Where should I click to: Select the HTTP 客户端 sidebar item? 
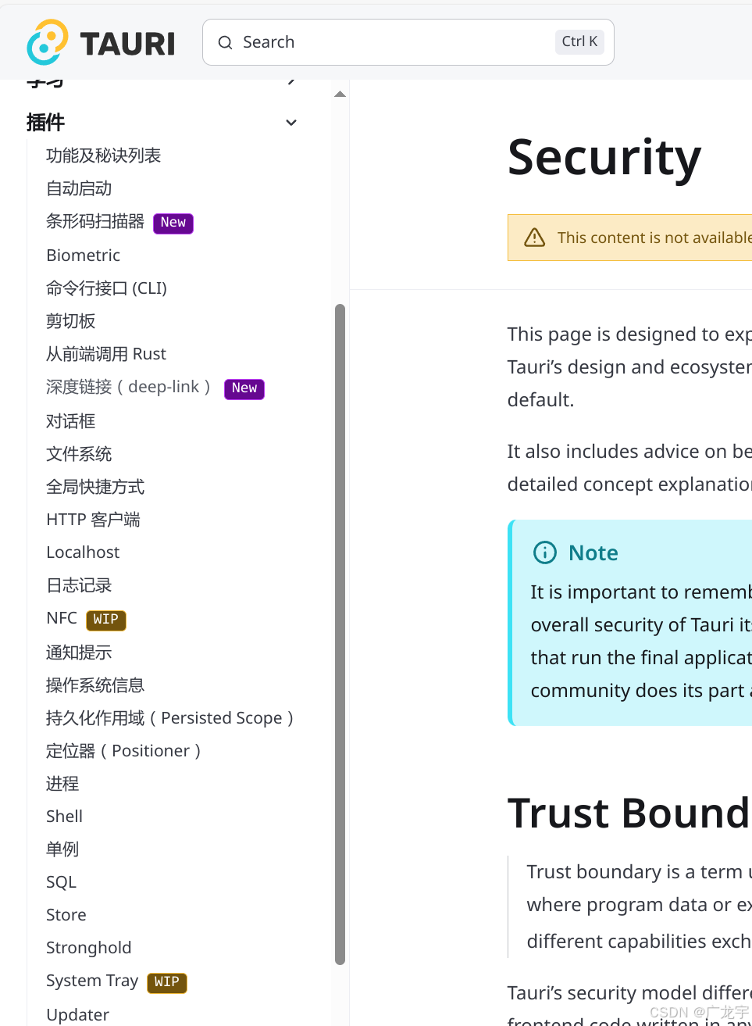point(94,520)
